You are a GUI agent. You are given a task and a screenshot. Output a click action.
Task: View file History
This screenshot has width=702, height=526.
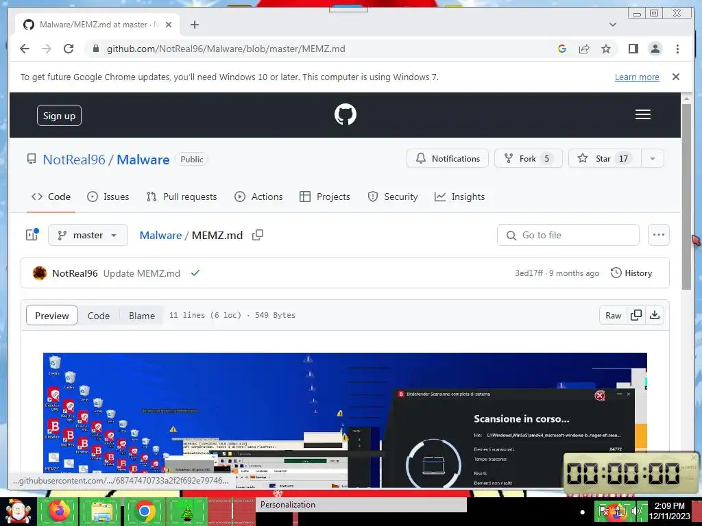coord(631,273)
